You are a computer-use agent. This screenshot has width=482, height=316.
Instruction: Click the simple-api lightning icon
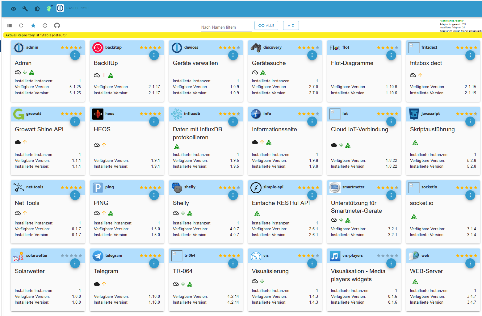point(256,187)
